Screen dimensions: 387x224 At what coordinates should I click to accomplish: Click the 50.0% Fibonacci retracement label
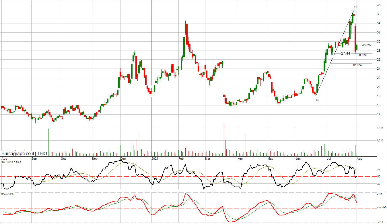pyautogui.click(x=362, y=55)
